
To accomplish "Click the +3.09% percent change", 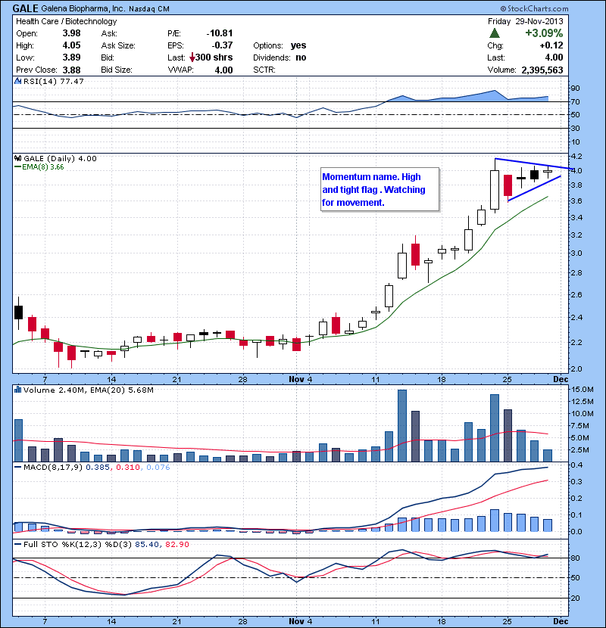I will click(x=544, y=33).
